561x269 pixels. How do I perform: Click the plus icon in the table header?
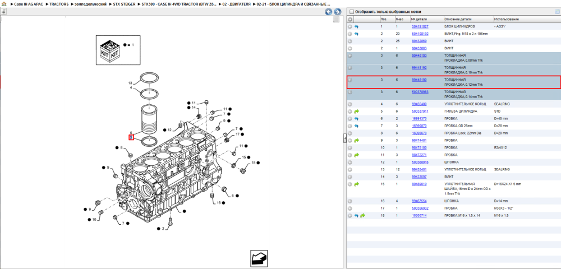pos(350,19)
